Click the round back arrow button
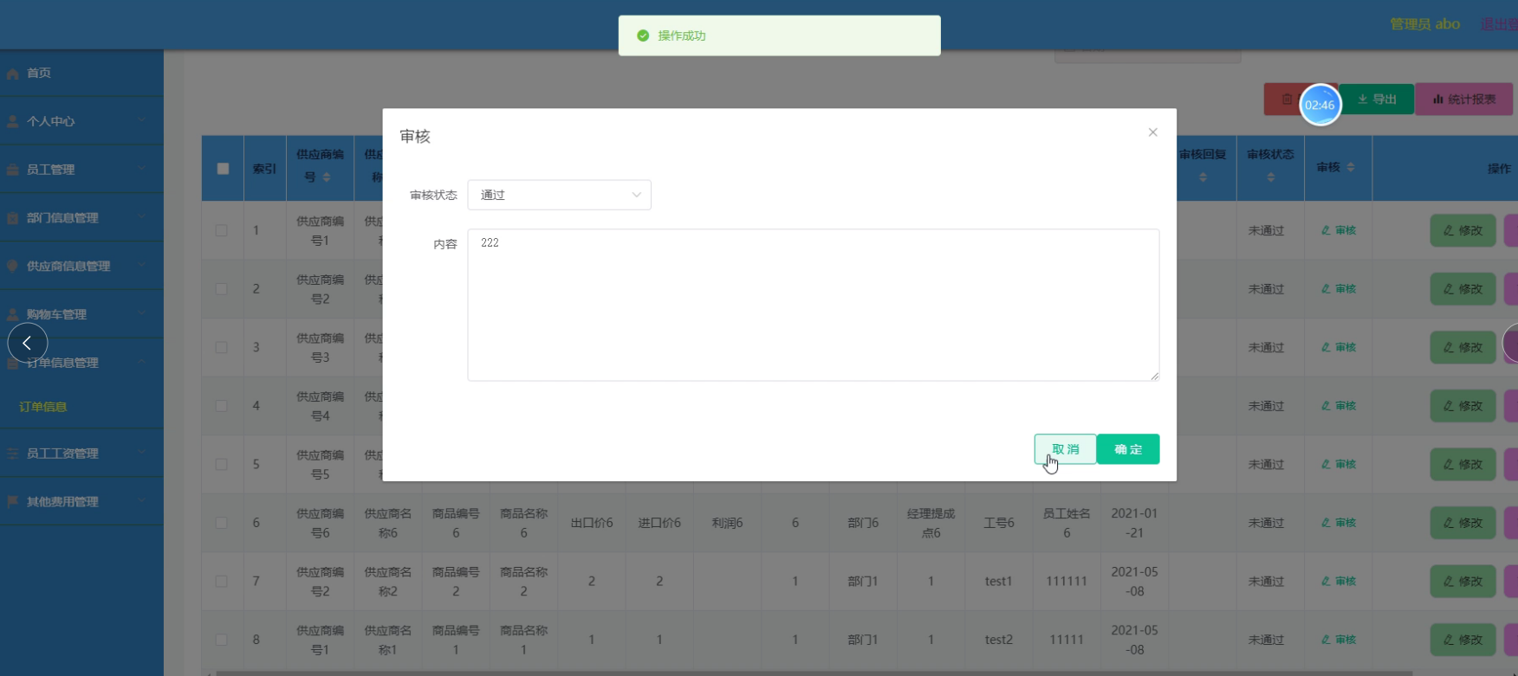Image resolution: width=1518 pixels, height=676 pixels. [28, 343]
